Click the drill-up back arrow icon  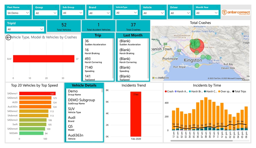[8, 37]
